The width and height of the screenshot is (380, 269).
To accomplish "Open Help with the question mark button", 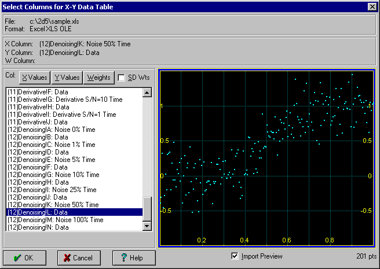I will pyautogui.click(x=134, y=258).
